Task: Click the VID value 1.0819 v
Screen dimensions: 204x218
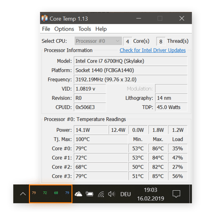Action: 90,89
